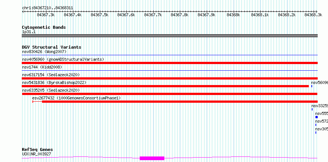Open variant label nsv5431836 (ByrskaBishop2022)
Screen dimensions: 328x162
pos(54,82)
